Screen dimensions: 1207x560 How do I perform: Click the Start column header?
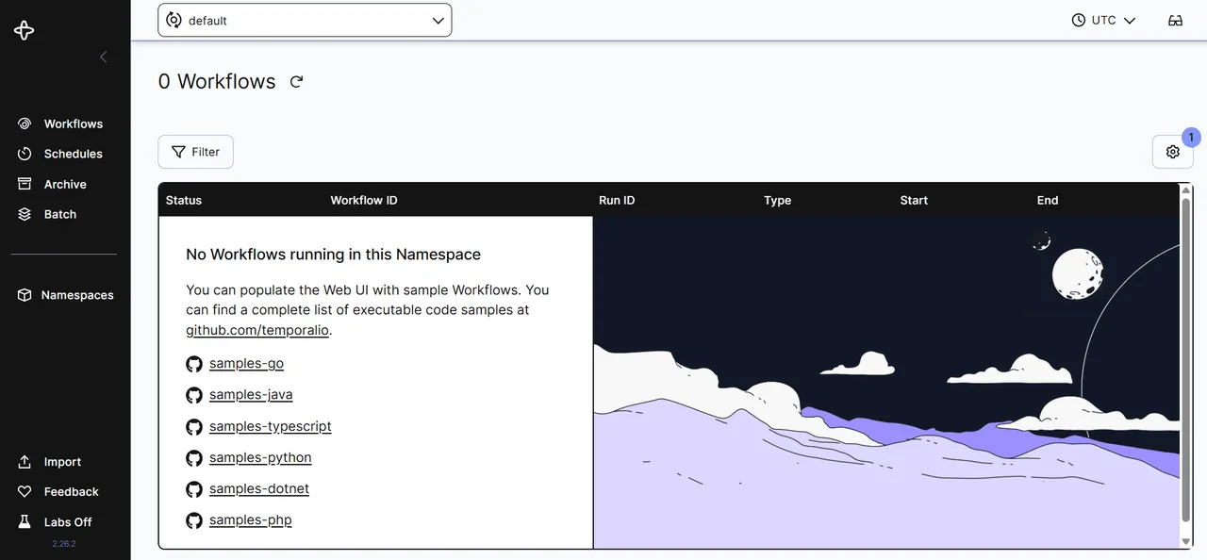click(914, 200)
